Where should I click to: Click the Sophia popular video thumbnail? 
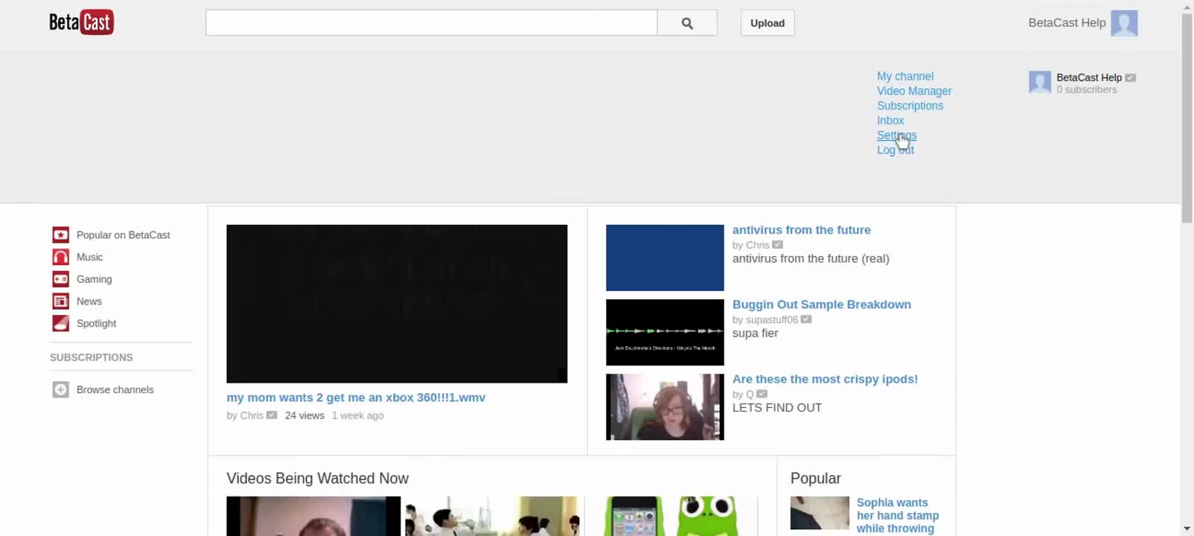click(820, 513)
